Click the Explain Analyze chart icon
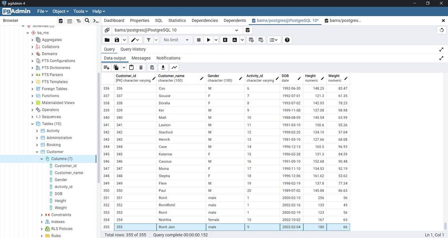Viewport: 448px width, 238px height. point(235,40)
